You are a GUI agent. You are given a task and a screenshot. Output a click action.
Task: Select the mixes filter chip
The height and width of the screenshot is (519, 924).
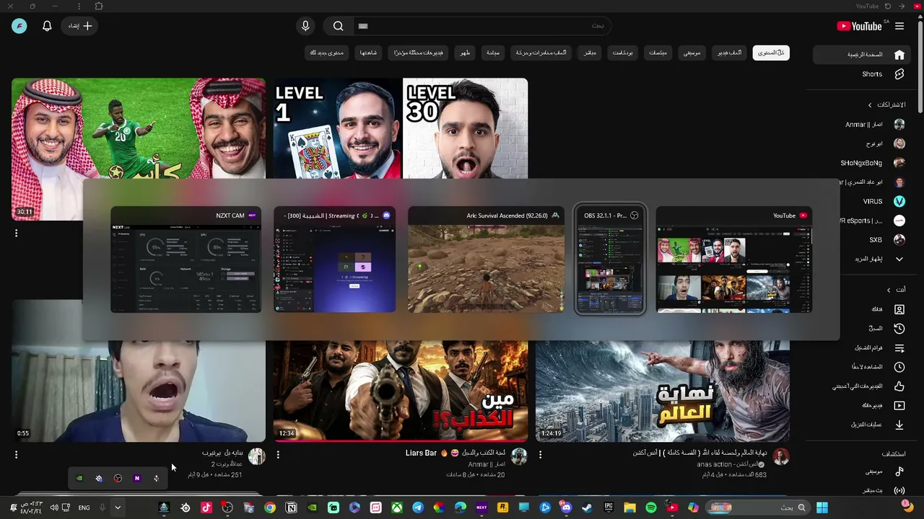point(658,53)
